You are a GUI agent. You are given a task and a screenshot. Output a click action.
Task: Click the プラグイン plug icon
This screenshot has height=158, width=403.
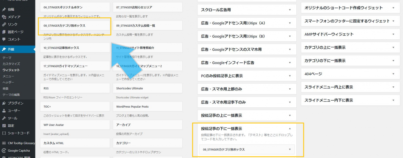(4, 103)
